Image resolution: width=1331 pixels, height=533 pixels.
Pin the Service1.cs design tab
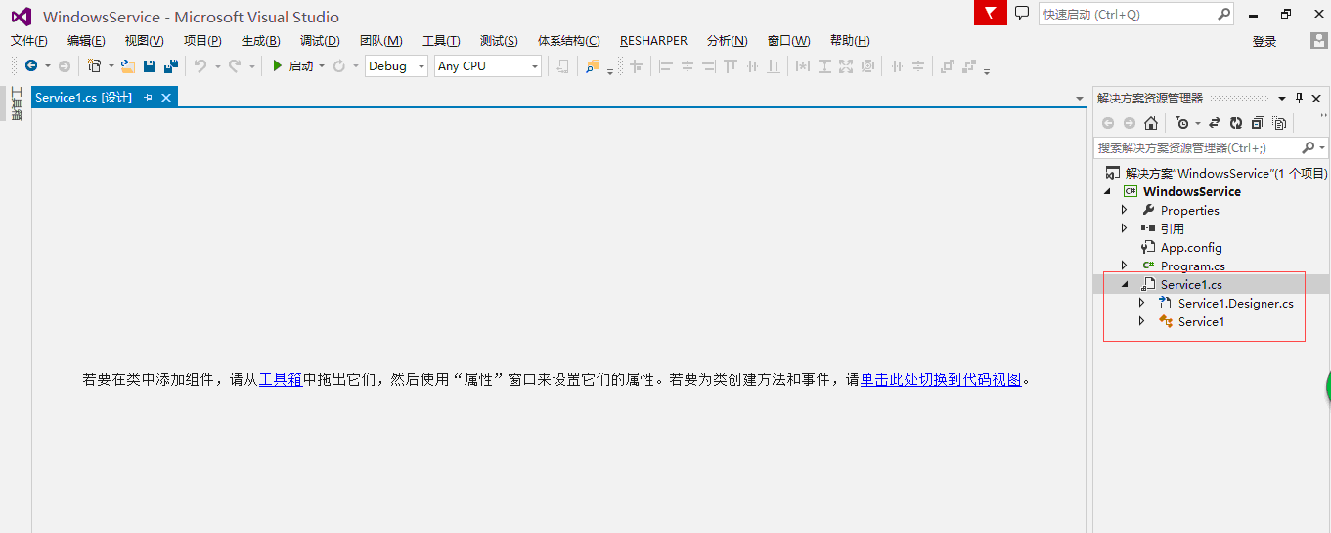coord(149,97)
